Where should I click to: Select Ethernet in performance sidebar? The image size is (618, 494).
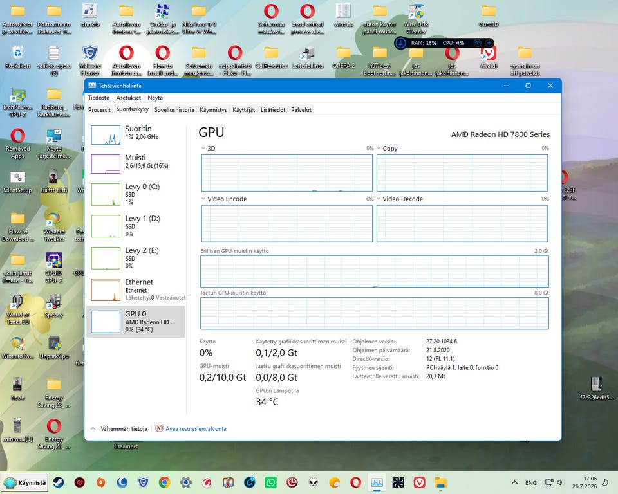[136, 289]
